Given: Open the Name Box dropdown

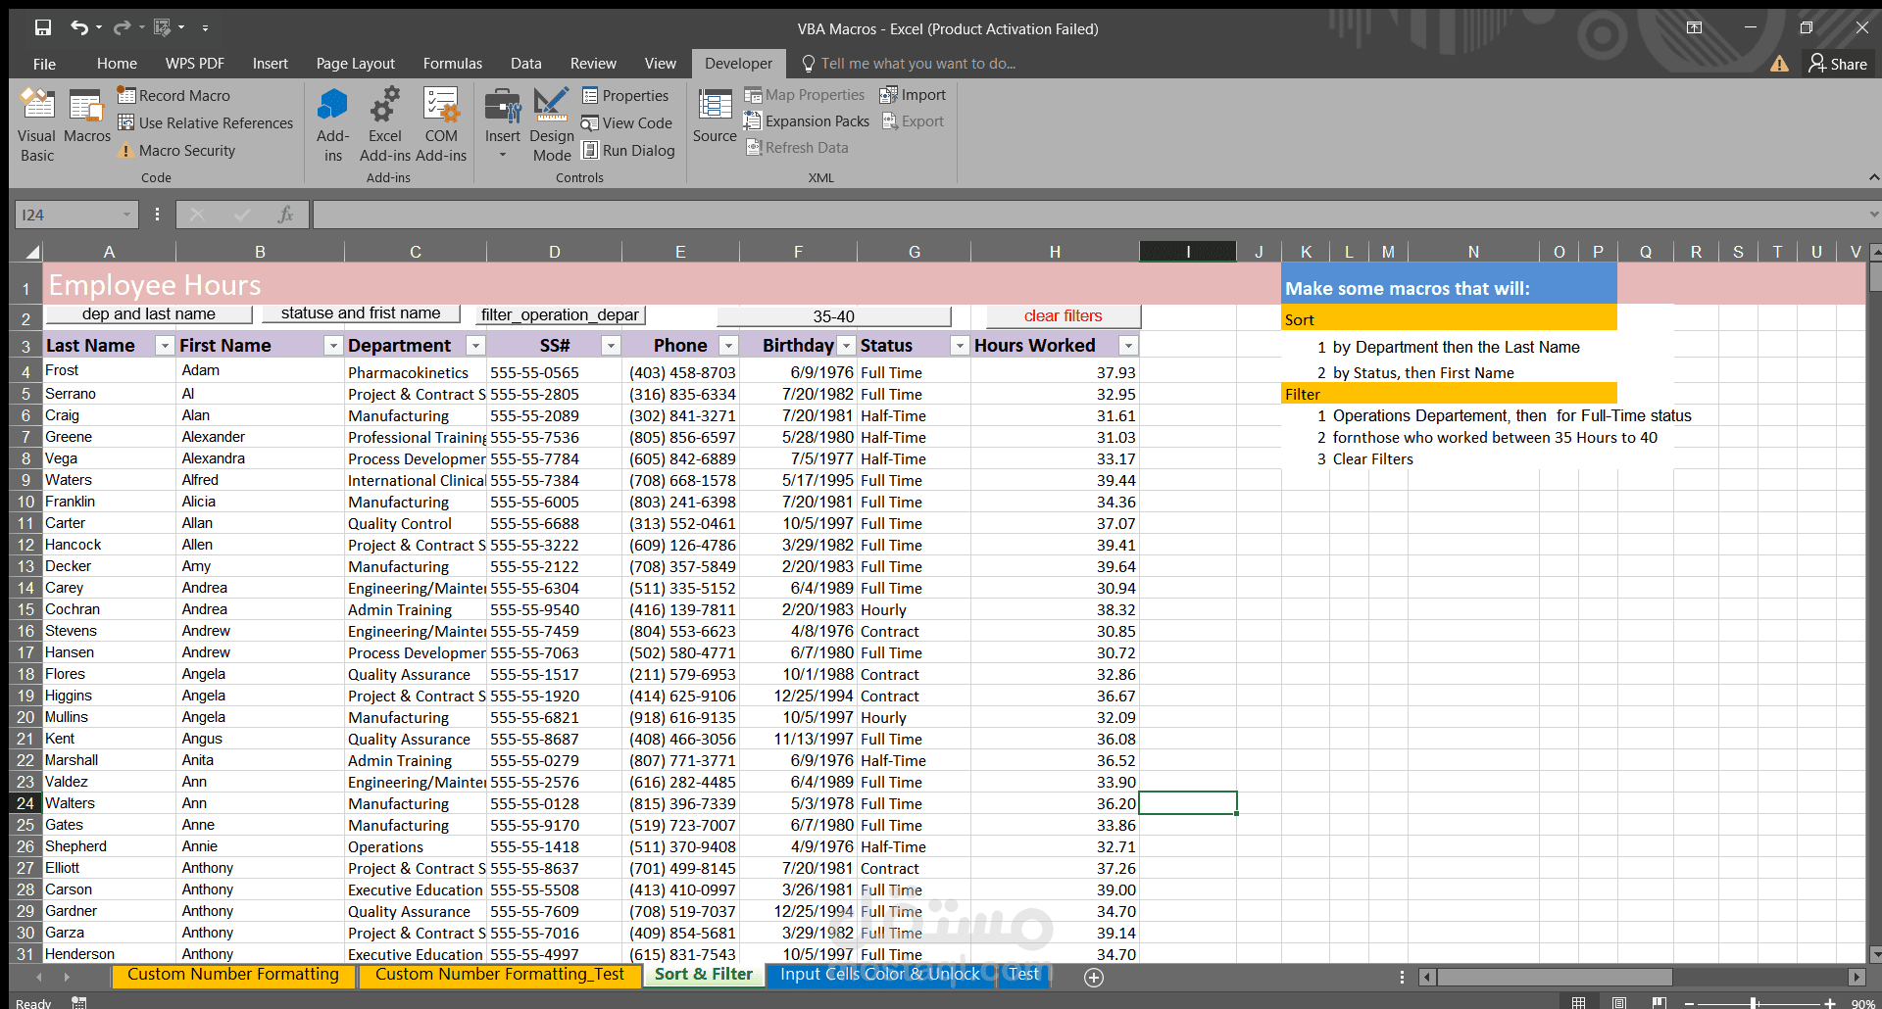Looking at the screenshot, I should pos(126,215).
